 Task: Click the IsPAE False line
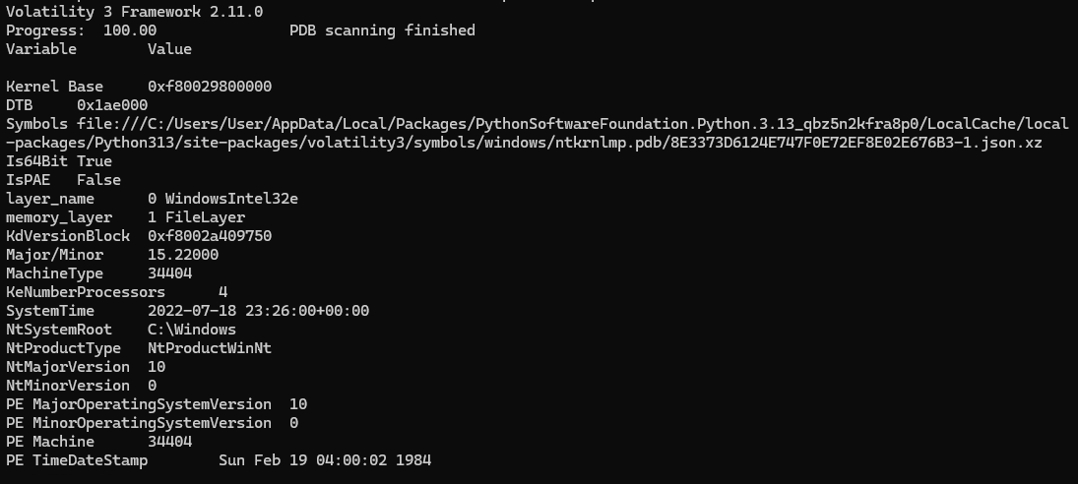coord(63,180)
